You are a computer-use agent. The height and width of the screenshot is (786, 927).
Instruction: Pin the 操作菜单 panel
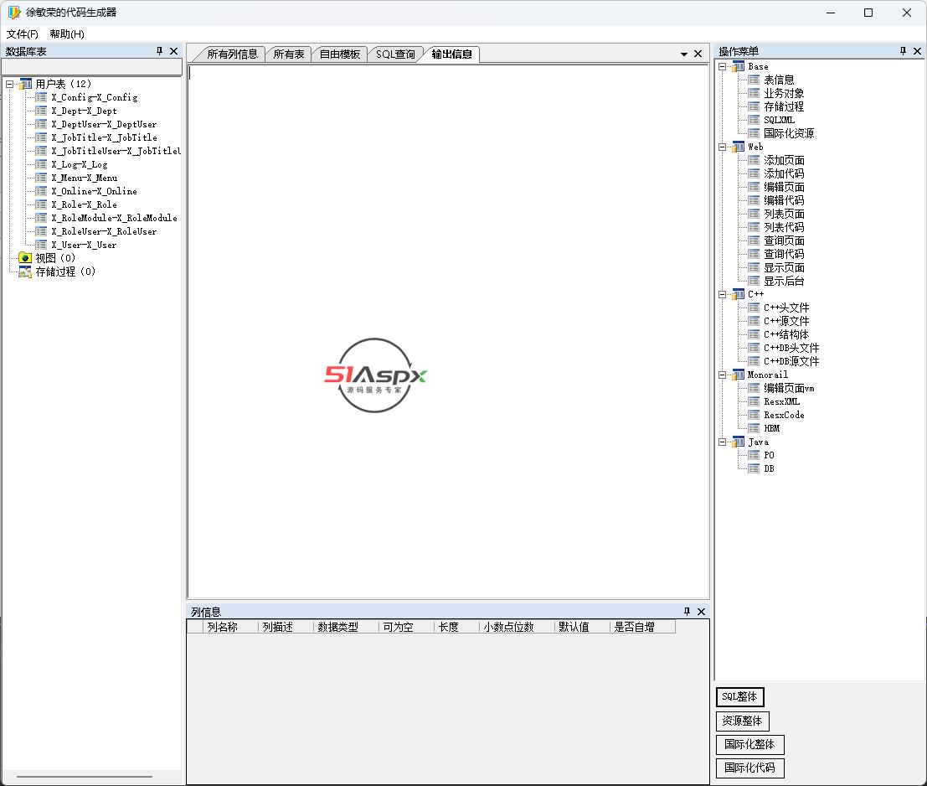tap(903, 51)
